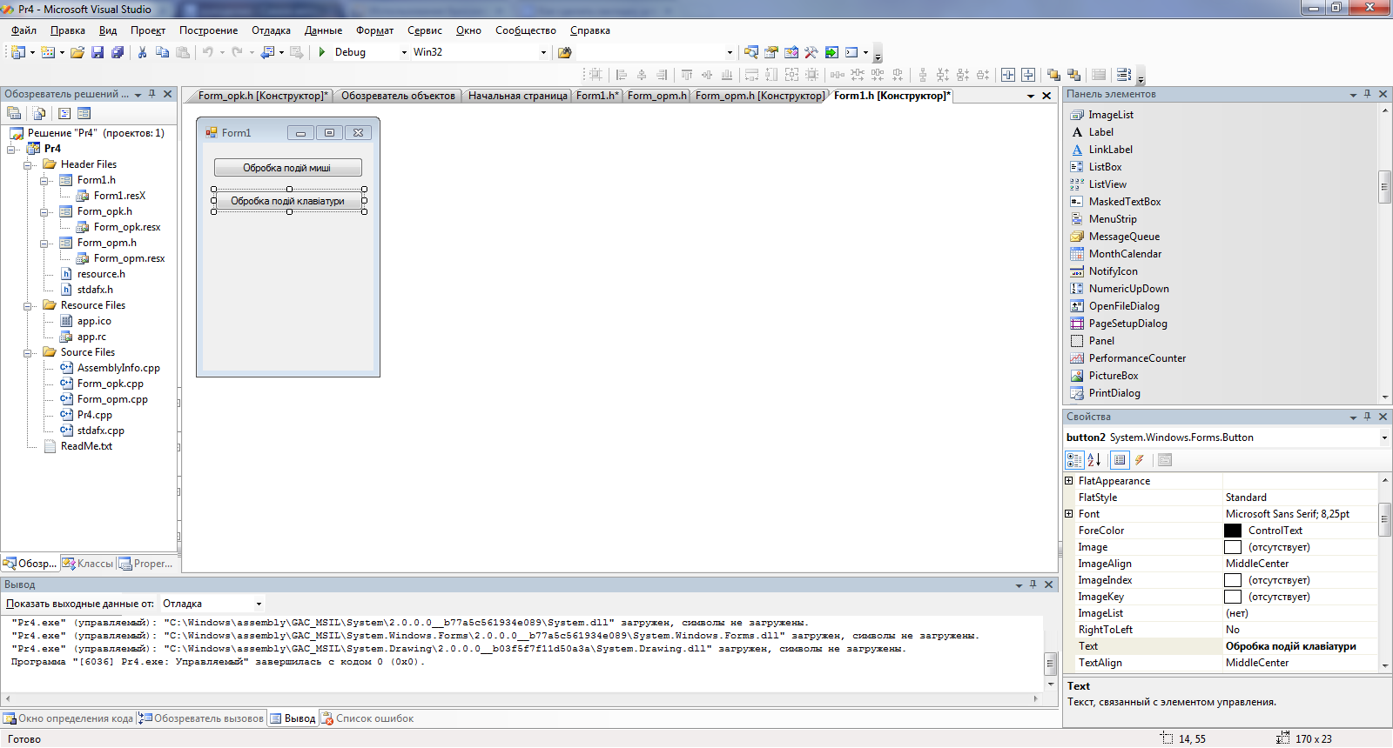Toggle auto-hide pin on Output panel
This screenshot has width=1393, height=748.
(x=1033, y=584)
